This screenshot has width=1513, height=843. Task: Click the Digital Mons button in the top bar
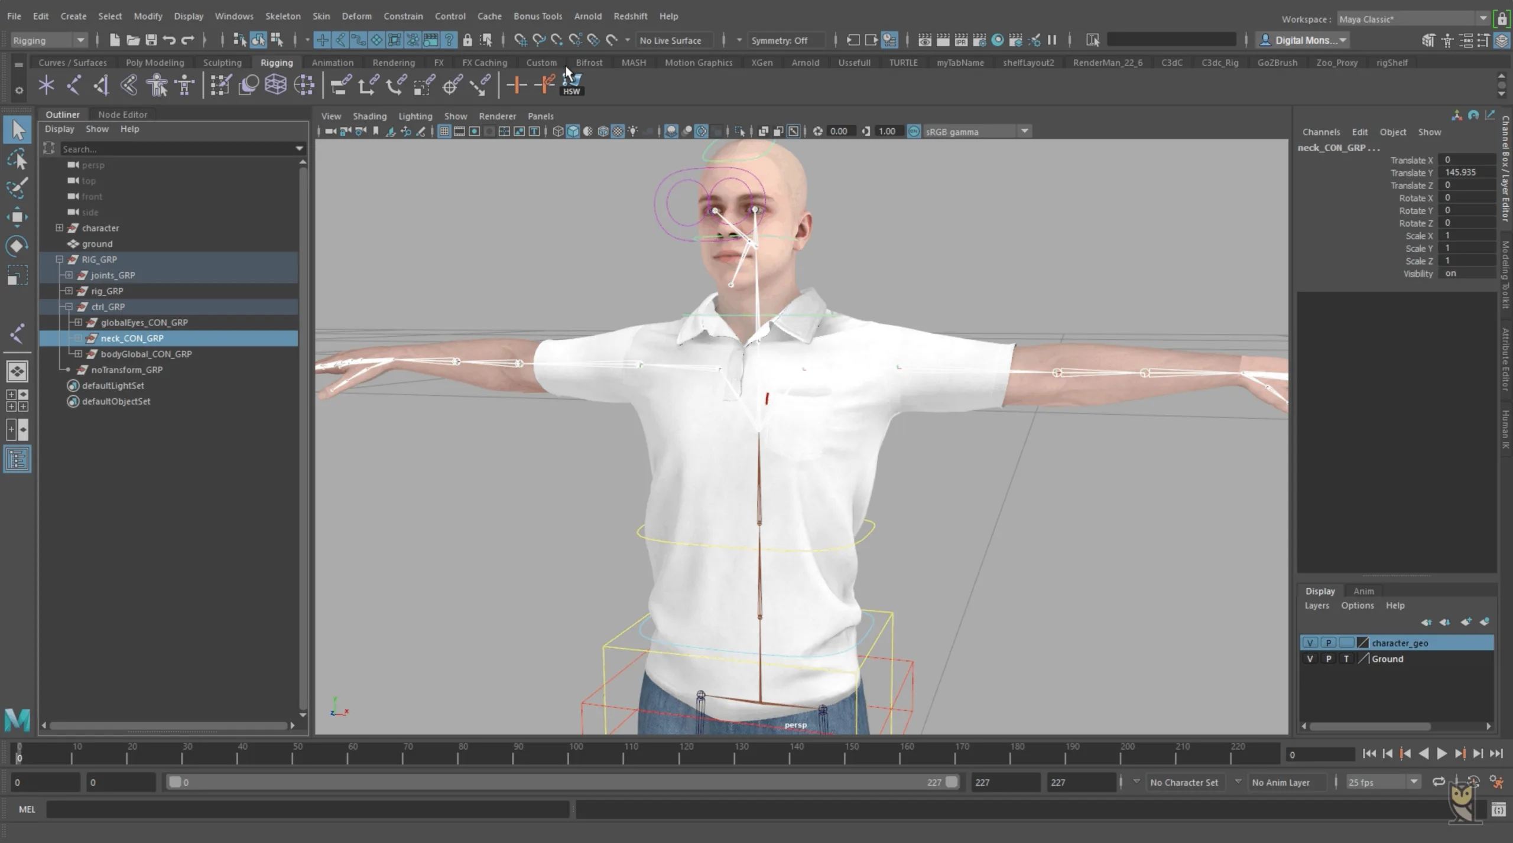(1303, 40)
